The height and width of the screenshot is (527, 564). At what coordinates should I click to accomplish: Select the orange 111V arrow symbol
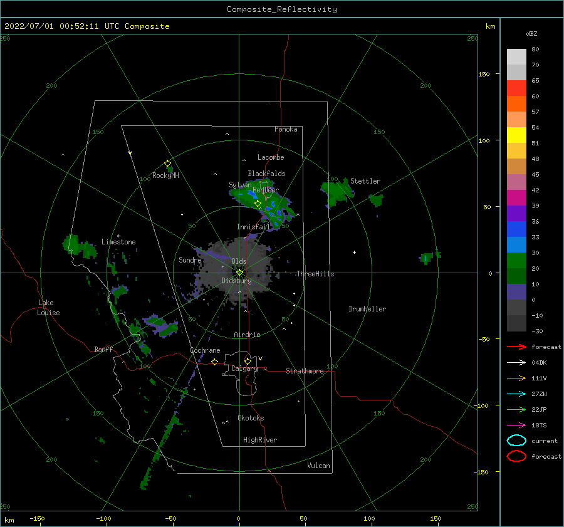(x=516, y=378)
